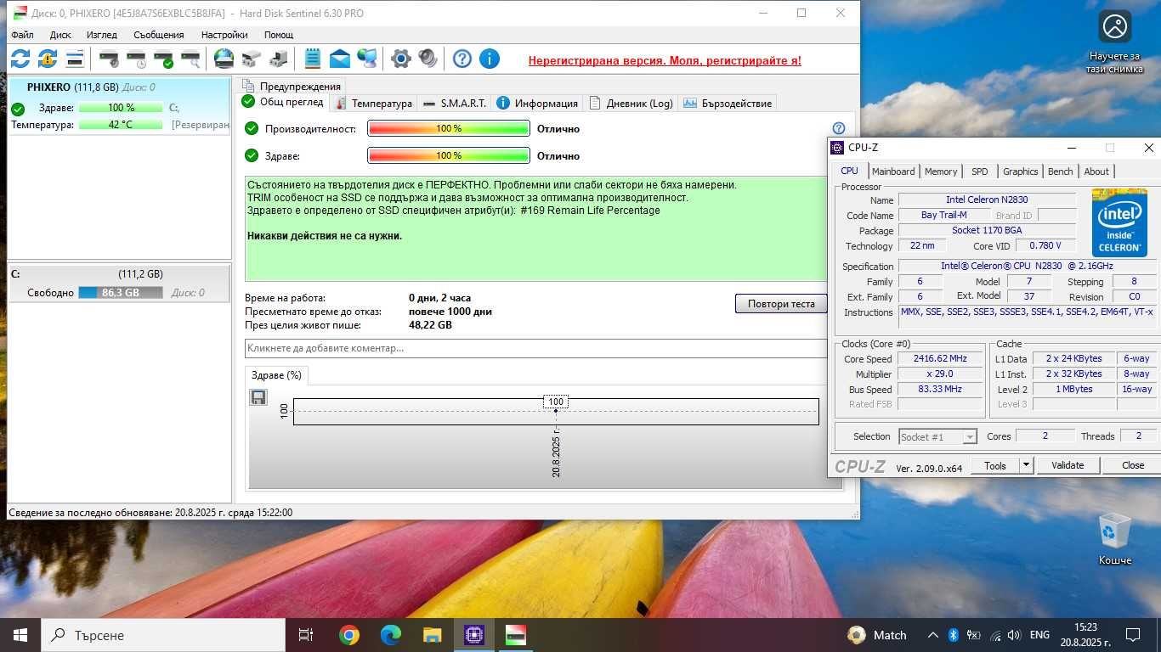This screenshot has width=1161, height=652.
Task: Open the SPD tab in CPU-Z
Action: pos(980,171)
